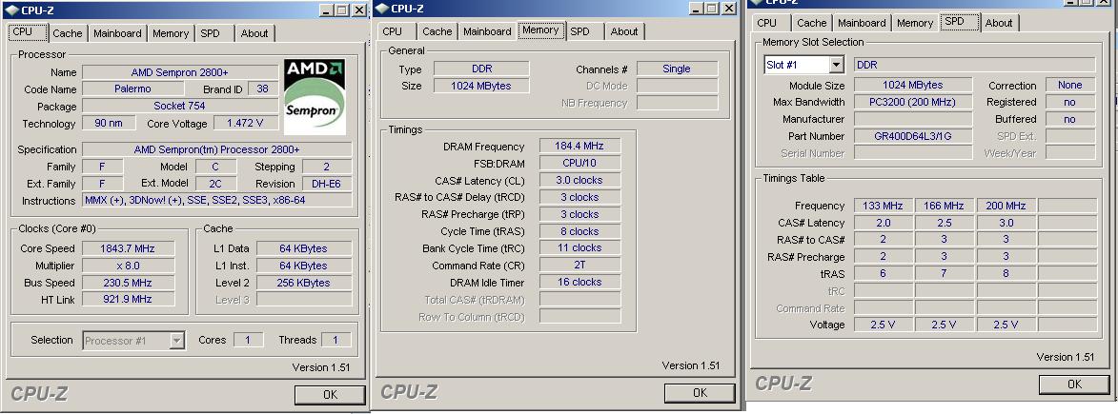The height and width of the screenshot is (414, 1118).
Task: Open the About tab in the left CPU window
Action: [x=254, y=33]
